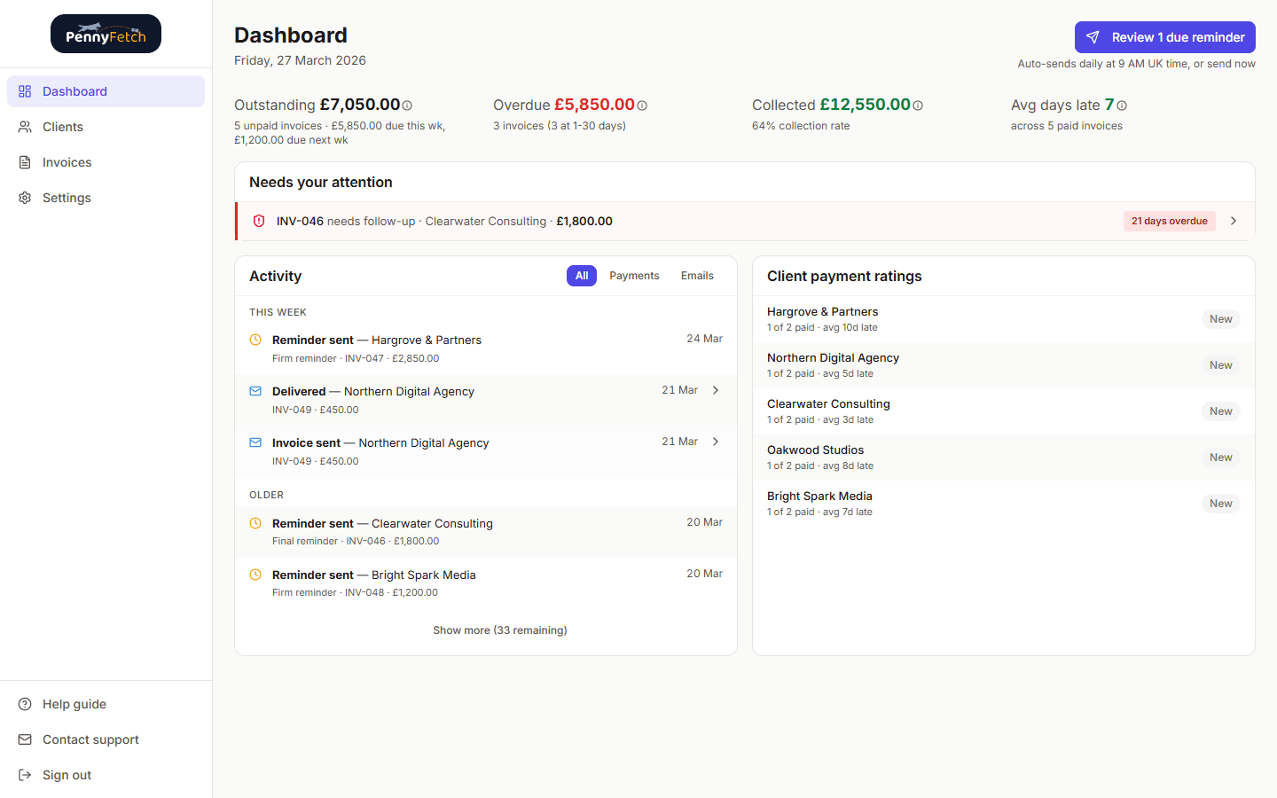Screen dimensions: 1277x798
Task: Click Review 1 due reminder
Action: click(x=1164, y=36)
